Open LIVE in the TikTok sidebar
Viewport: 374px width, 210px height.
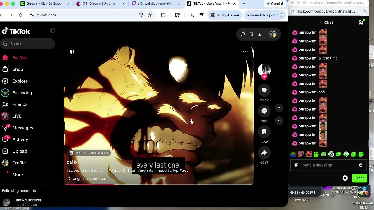click(17, 116)
